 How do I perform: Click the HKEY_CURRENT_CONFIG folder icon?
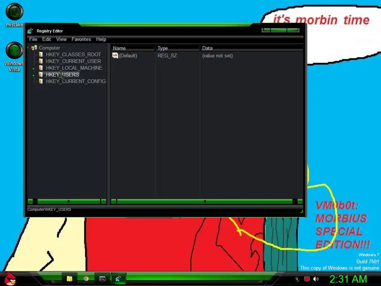coord(41,81)
